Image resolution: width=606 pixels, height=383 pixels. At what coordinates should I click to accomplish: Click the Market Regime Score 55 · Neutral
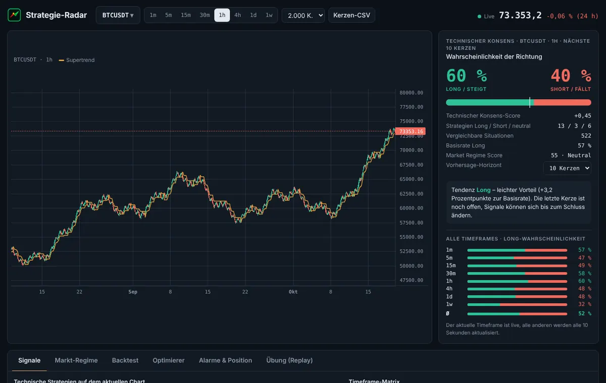571,155
